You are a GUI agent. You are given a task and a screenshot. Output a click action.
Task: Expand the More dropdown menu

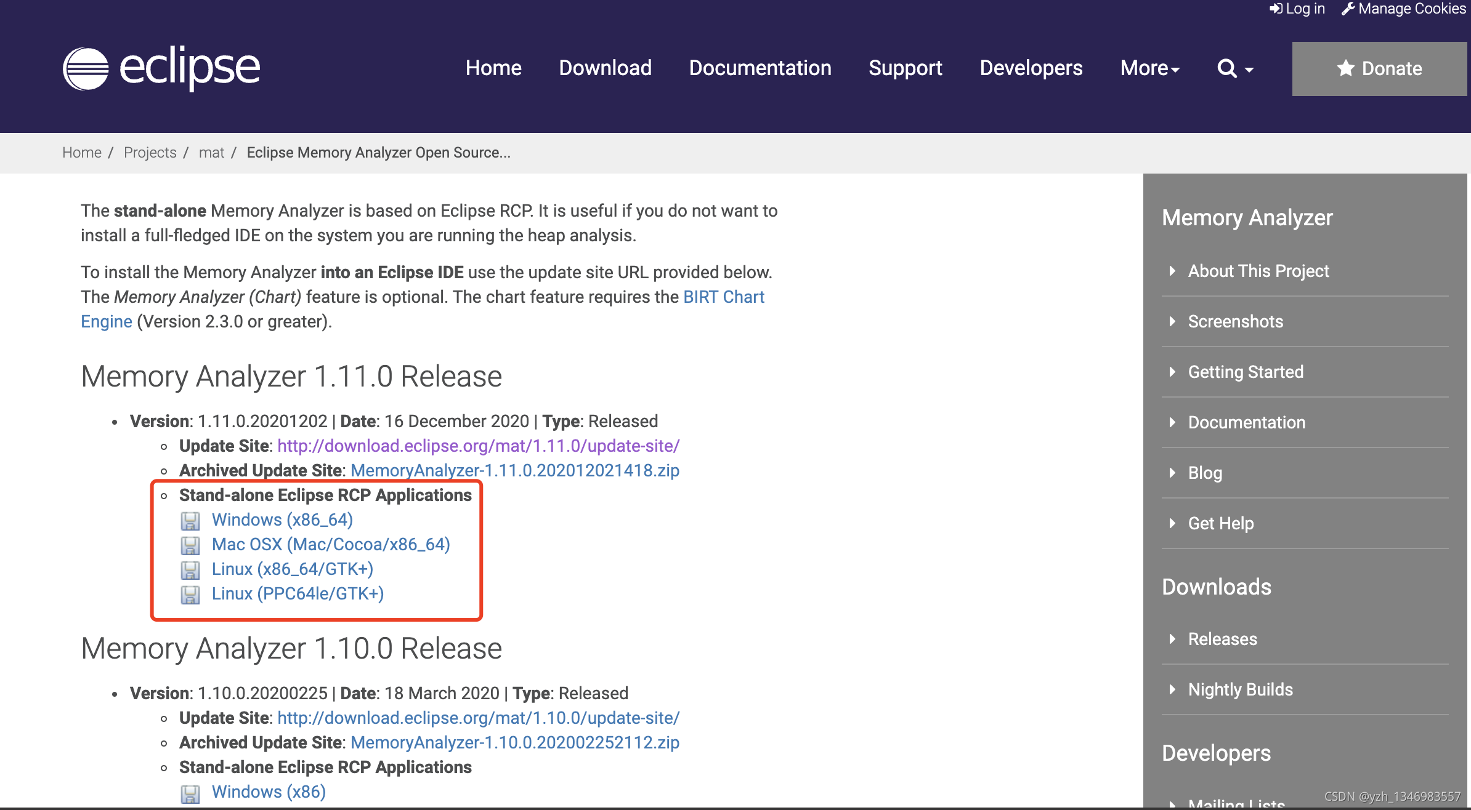(1149, 68)
